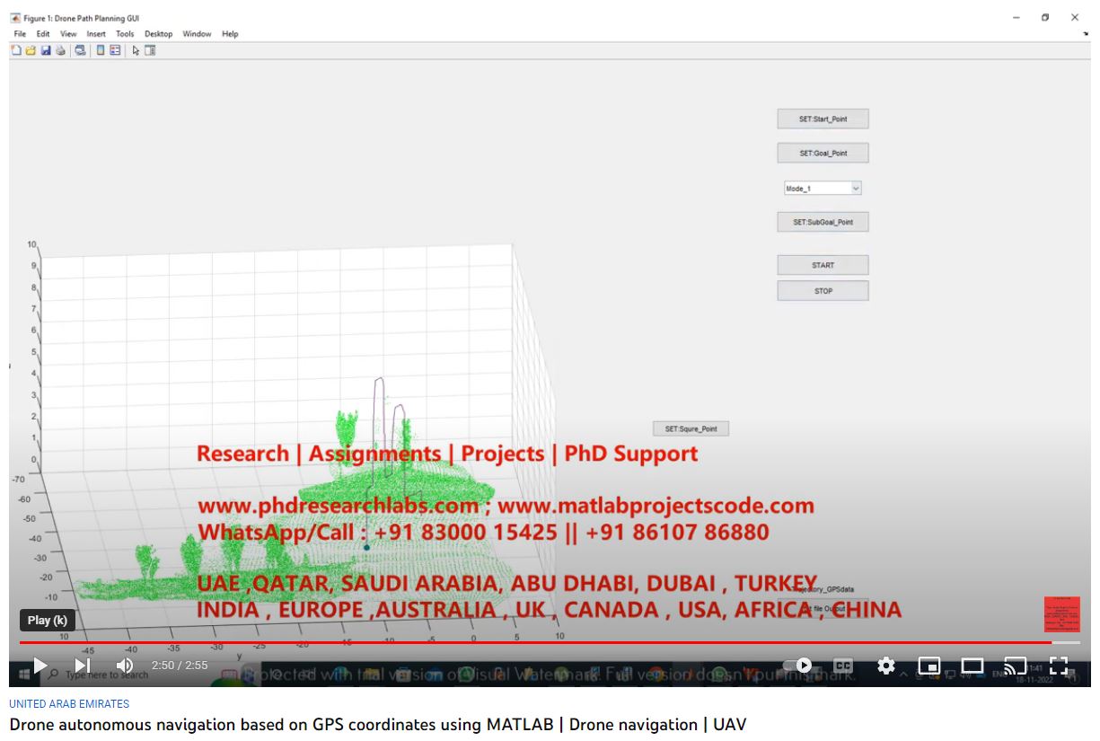
Task: Open the File menu
Action: (21, 34)
